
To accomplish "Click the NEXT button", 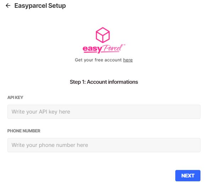I will (188, 176).
